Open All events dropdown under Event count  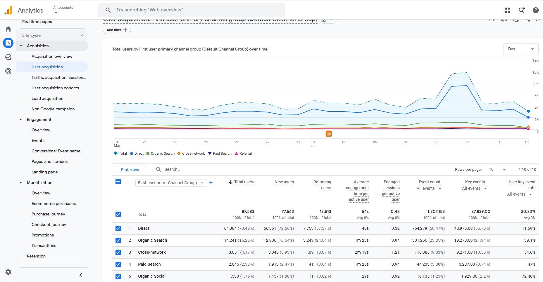click(x=429, y=189)
